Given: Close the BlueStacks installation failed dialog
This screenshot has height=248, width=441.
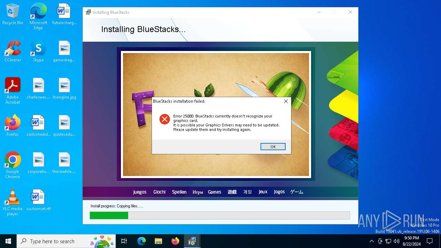Looking at the screenshot, I should 286,101.
